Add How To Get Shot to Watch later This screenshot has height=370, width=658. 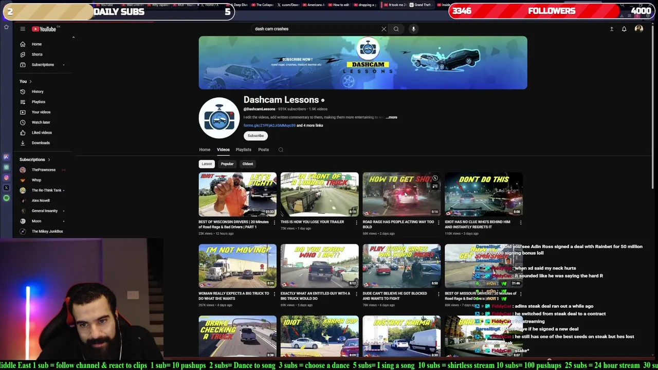pyautogui.click(x=435, y=178)
